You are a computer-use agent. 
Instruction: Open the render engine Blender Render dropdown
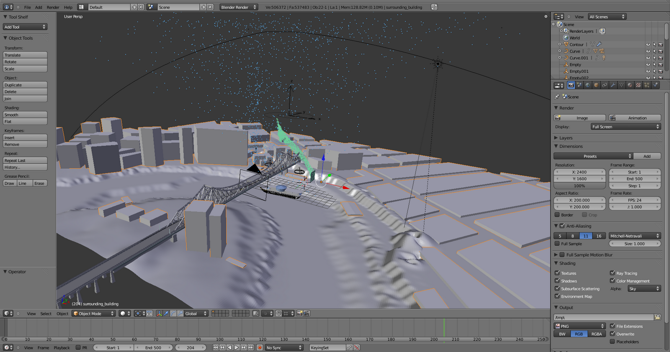pos(239,7)
